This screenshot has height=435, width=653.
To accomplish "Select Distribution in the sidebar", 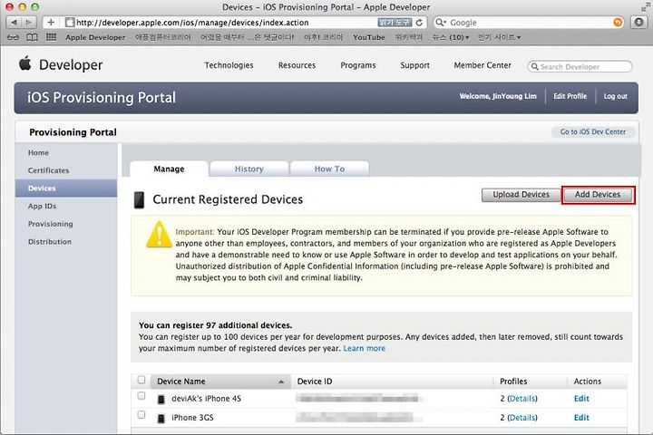I will click(x=50, y=242).
